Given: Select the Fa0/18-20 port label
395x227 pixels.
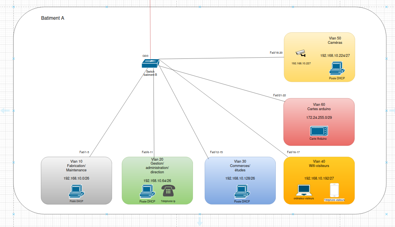Looking at the screenshot, I should pos(276,53).
